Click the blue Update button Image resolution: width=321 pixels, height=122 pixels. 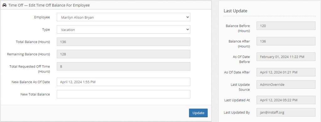click(x=198, y=113)
